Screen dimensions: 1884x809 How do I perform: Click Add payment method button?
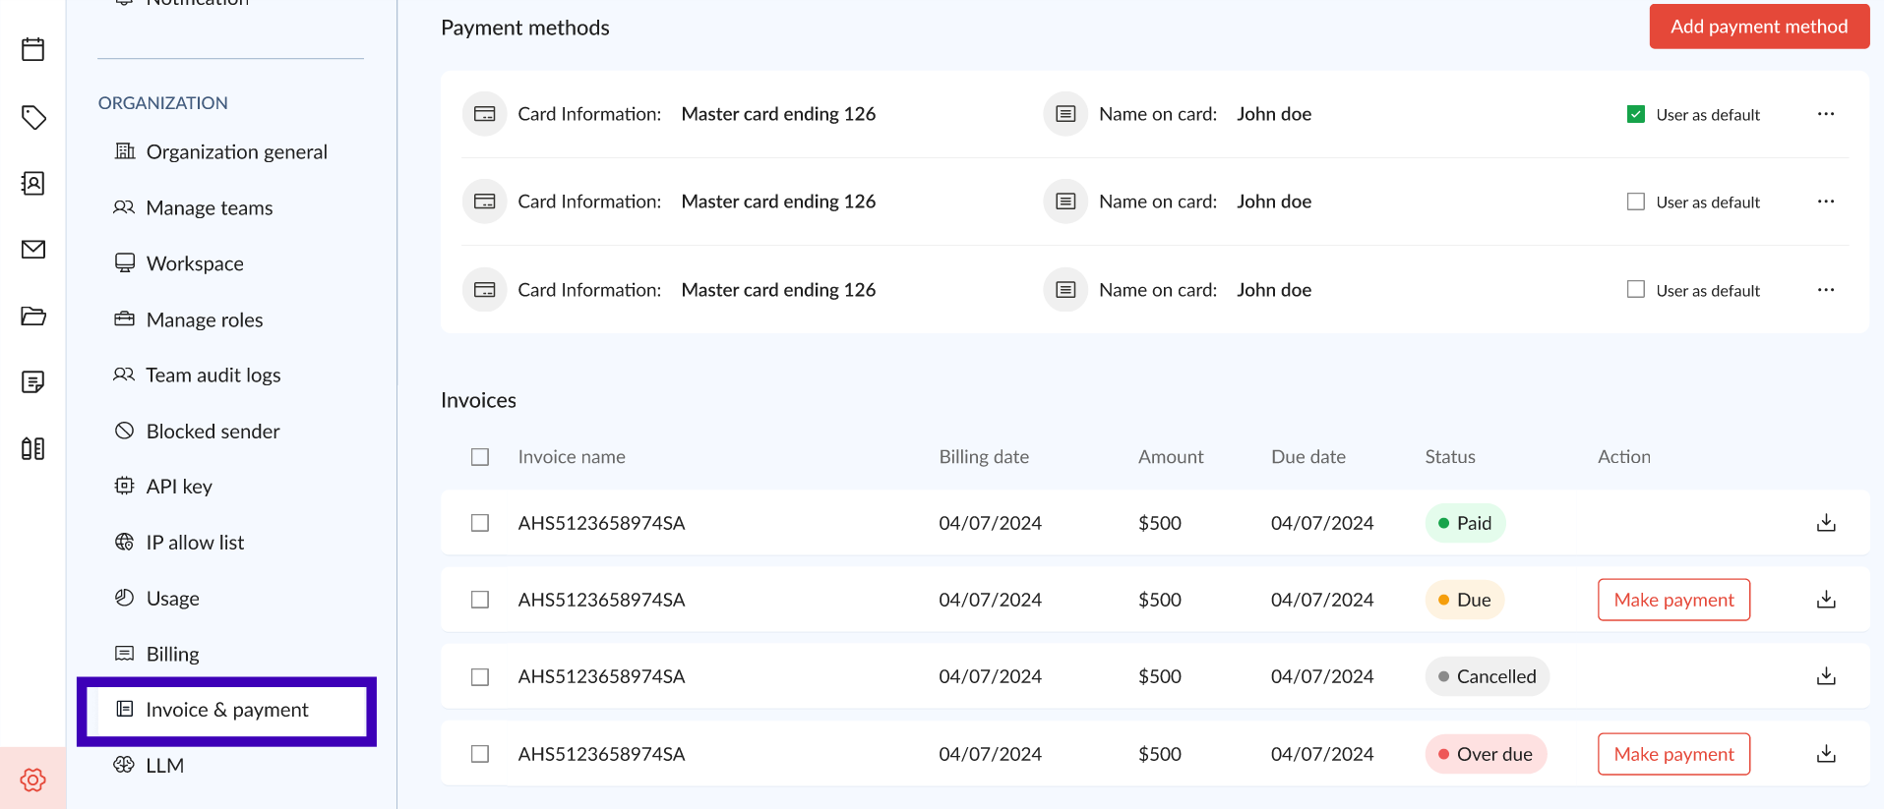click(x=1758, y=27)
